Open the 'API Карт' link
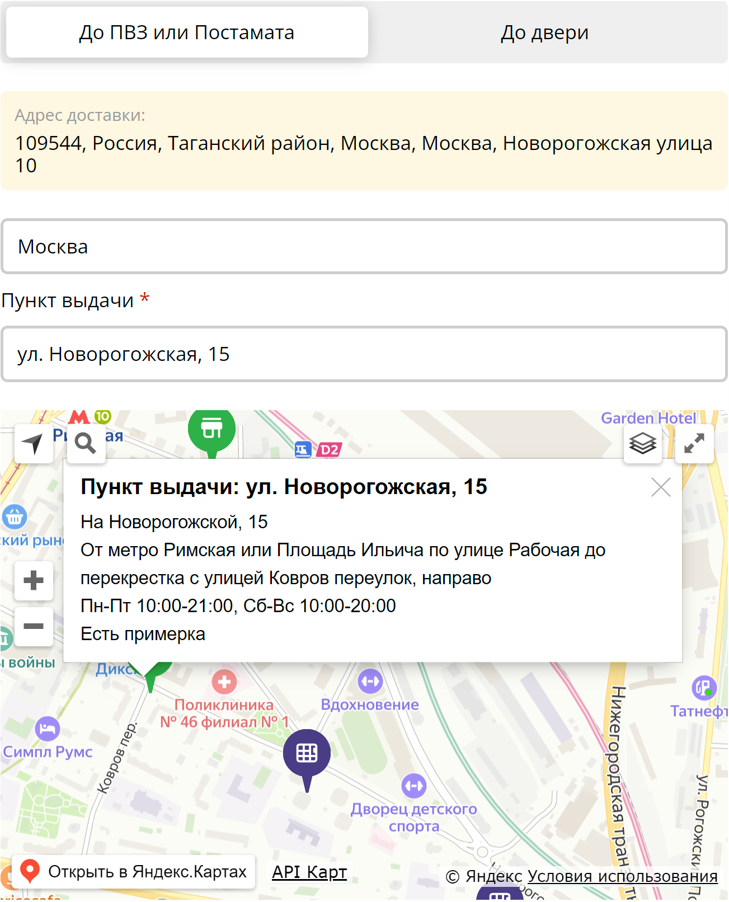This screenshot has width=729, height=902. (309, 872)
